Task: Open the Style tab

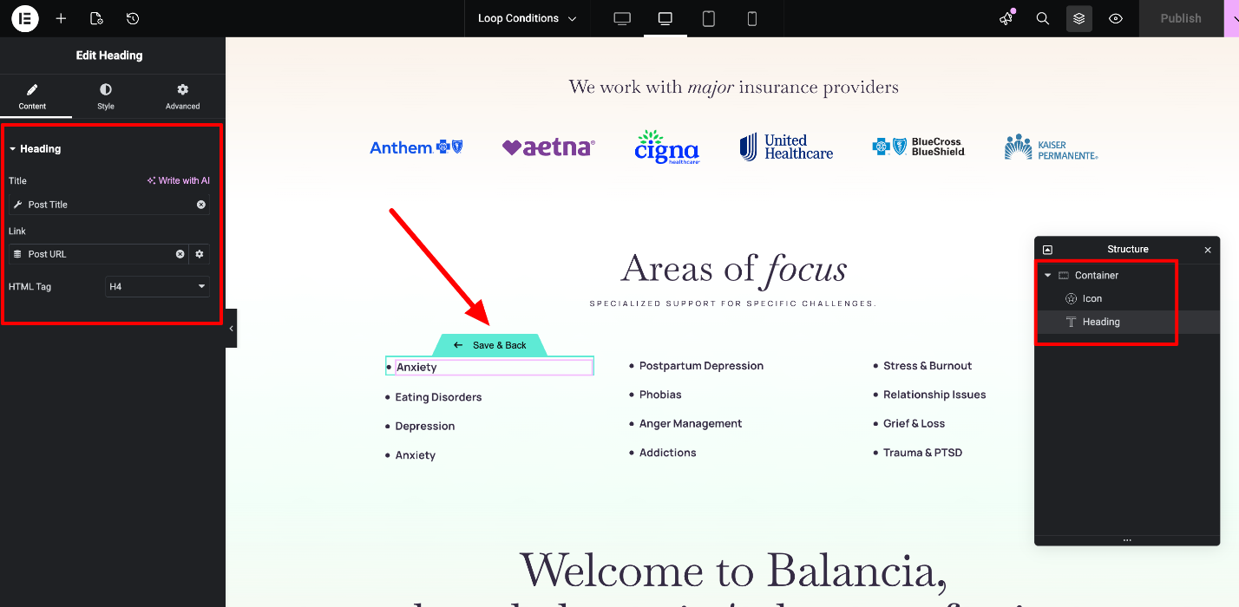Action: point(105,96)
